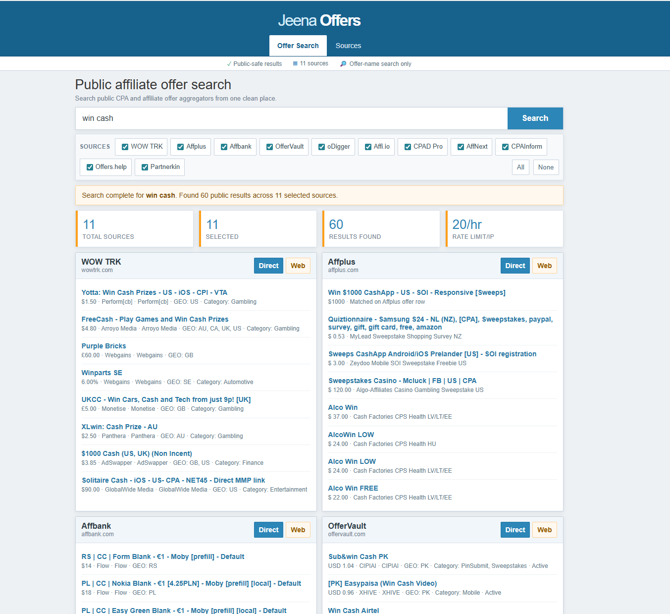Image resolution: width=670 pixels, height=614 pixels.
Task: Click the Affplus Web button
Action: tap(544, 266)
